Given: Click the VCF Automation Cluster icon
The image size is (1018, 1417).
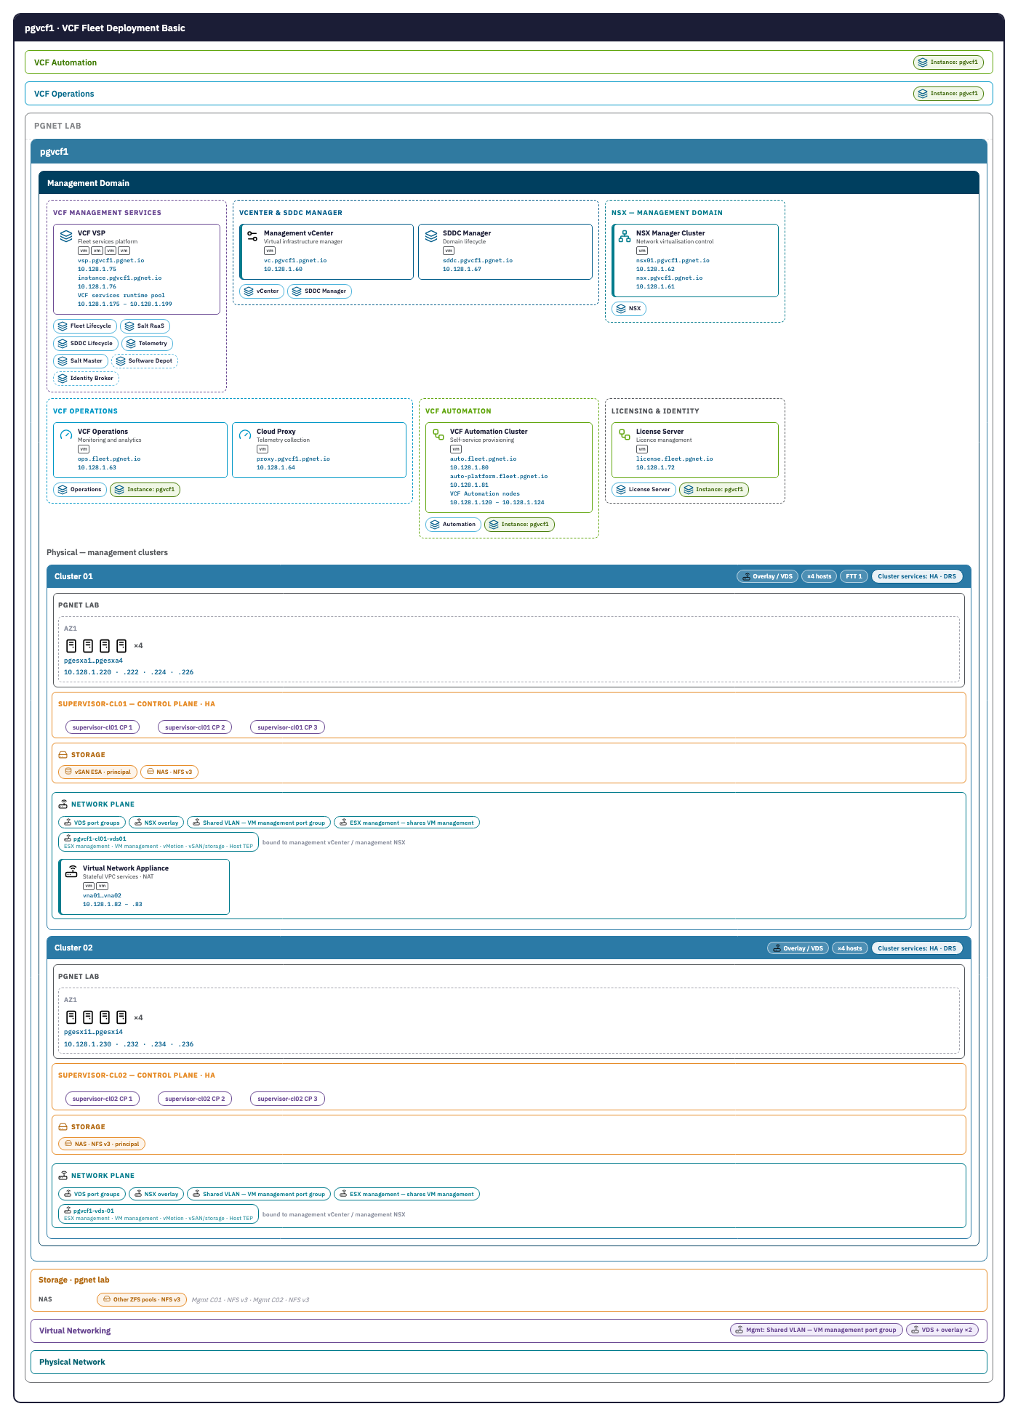Looking at the screenshot, I should pyautogui.click(x=438, y=435).
